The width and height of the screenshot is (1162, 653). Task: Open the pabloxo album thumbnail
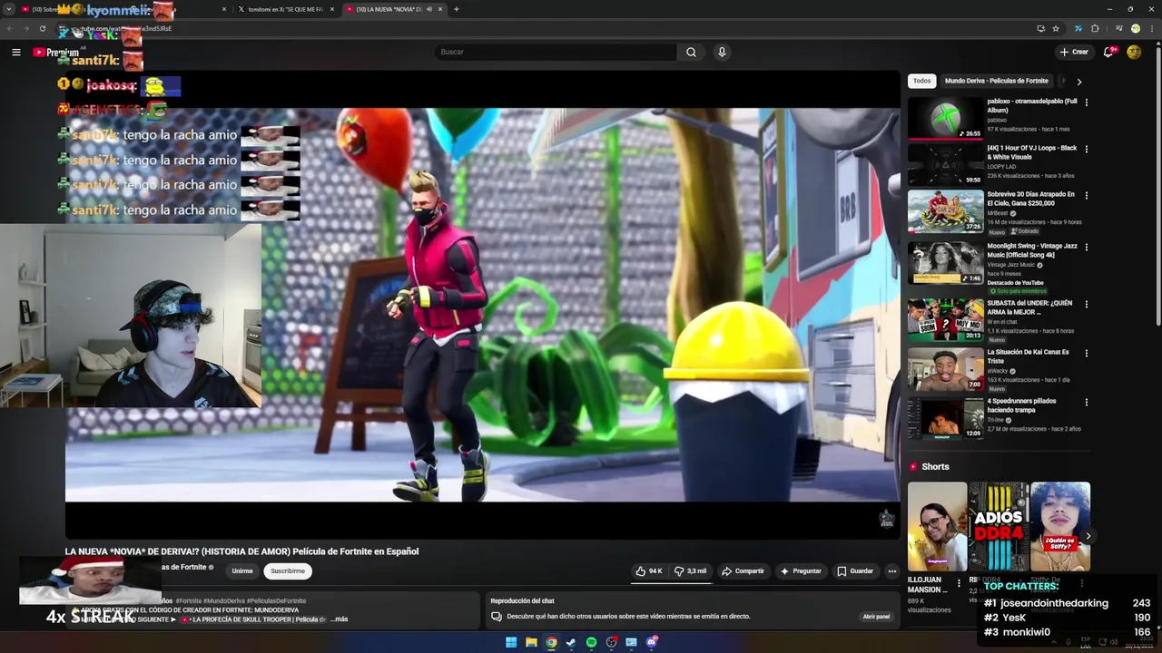(x=945, y=118)
